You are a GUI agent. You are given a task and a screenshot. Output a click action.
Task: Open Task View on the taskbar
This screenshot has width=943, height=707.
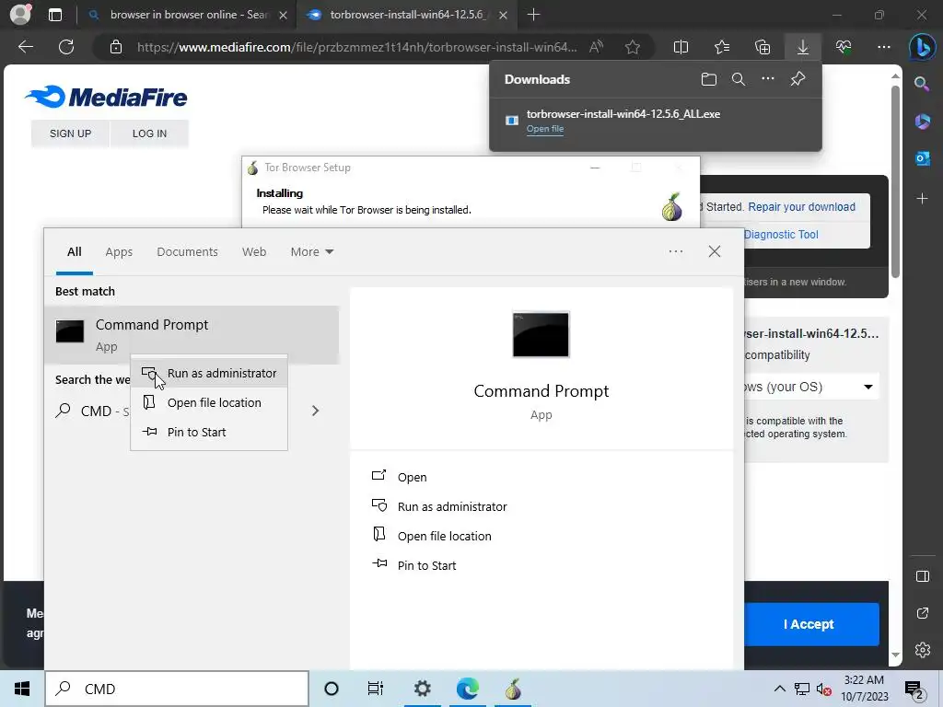(x=376, y=689)
